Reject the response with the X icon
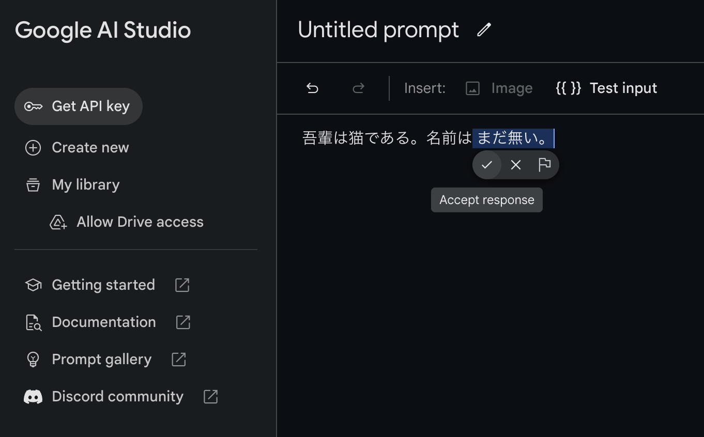Screen dimensions: 704x437 (x=515, y=165)
